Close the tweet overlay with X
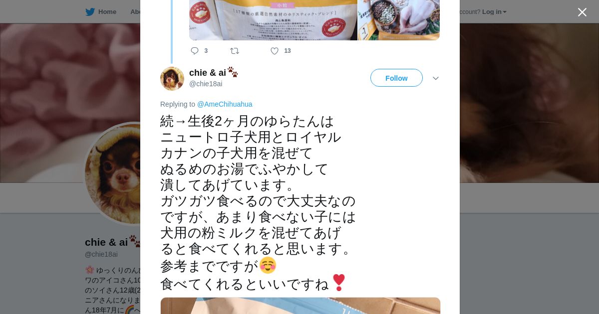The width and height of the screenshot is (599, 314). [x=582, y=12]
